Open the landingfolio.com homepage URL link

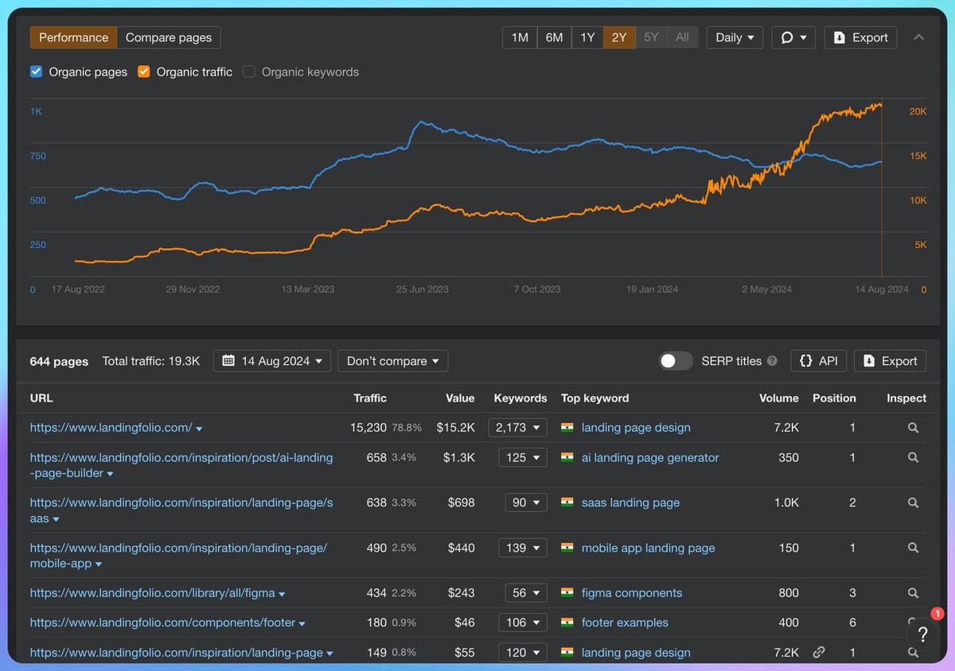click(111, 428)
